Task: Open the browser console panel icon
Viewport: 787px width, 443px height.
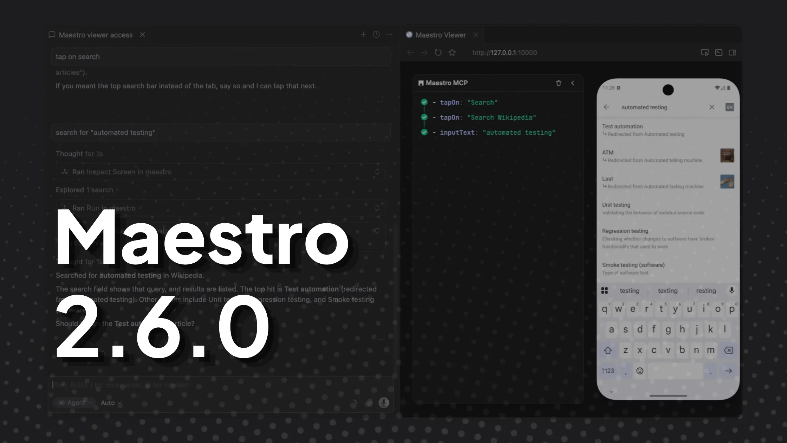Action: click(x=718, y=53)
